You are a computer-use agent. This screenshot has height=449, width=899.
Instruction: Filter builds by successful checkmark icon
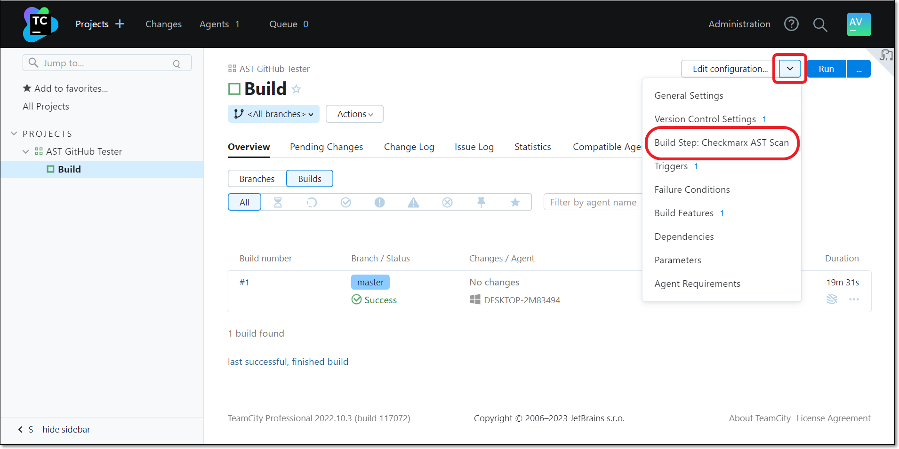tap(345, 202)
